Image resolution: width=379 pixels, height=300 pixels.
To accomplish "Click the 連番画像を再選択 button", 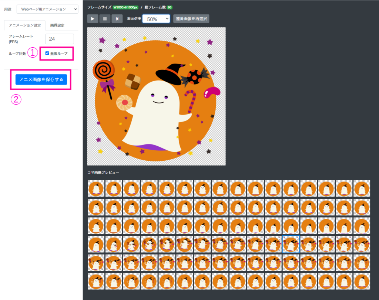I will (191, 18).
